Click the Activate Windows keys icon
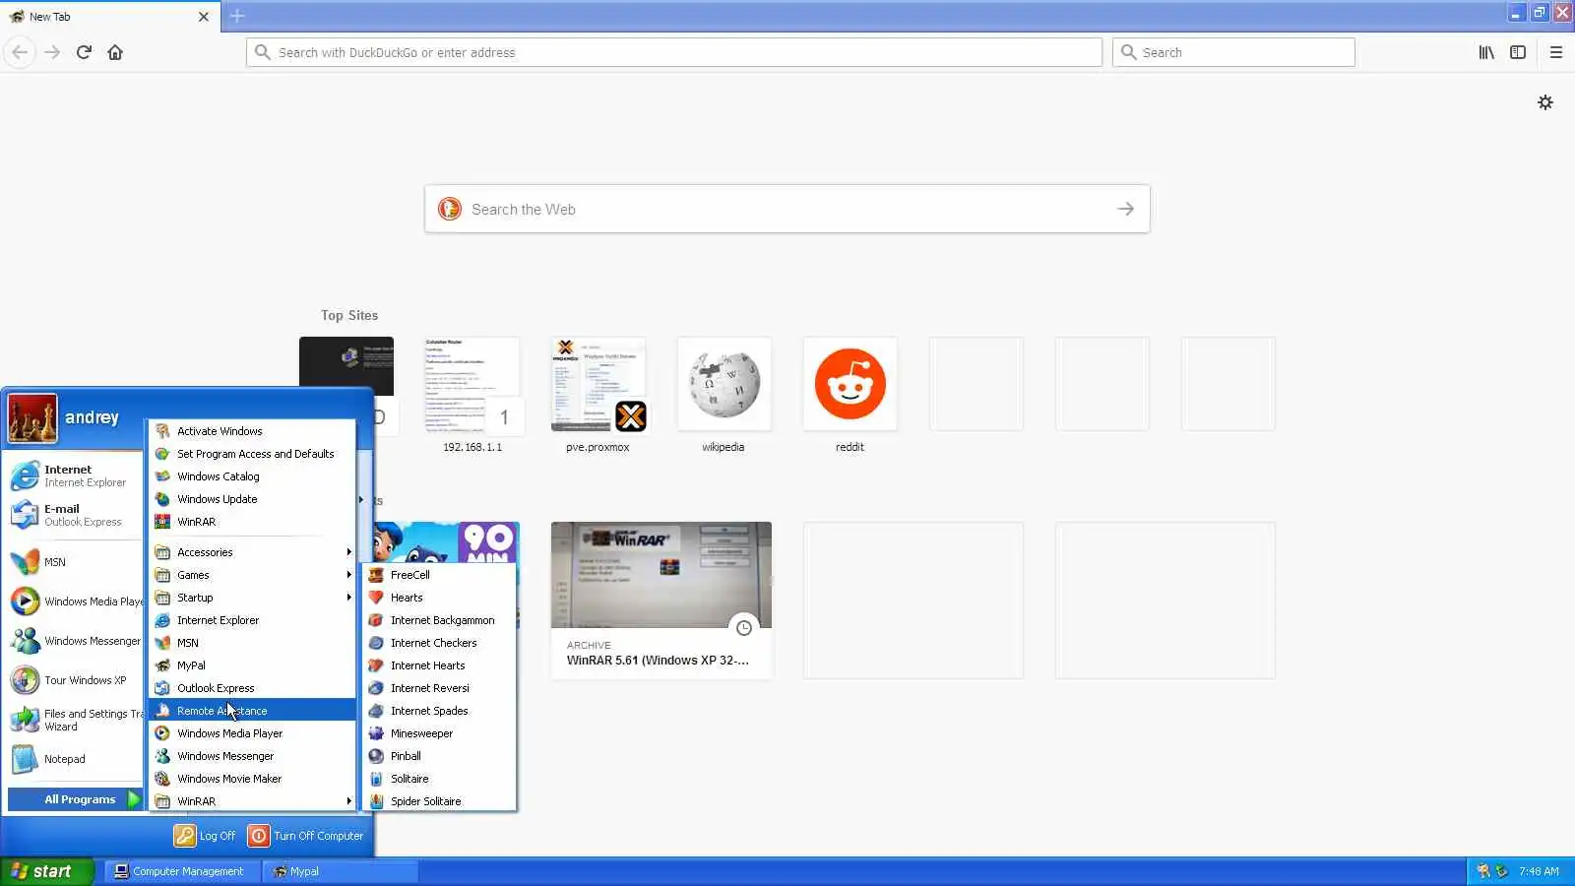Image resolution: width=1575 pixels, height=886 pixels. 162,431
